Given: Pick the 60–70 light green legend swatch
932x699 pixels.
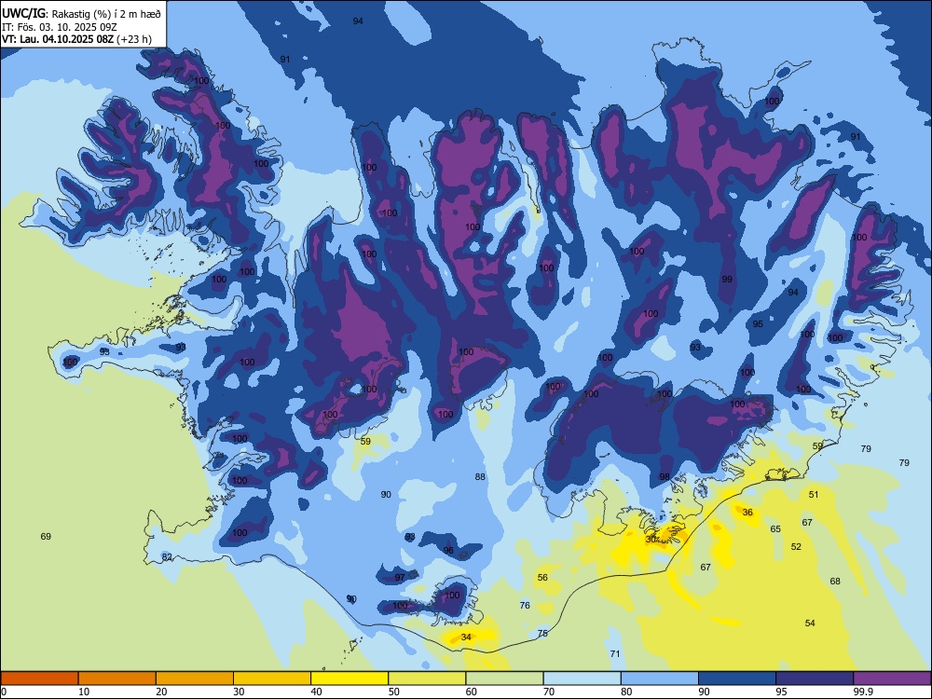Looking at the screenshot, I should (x=504, y=678).
